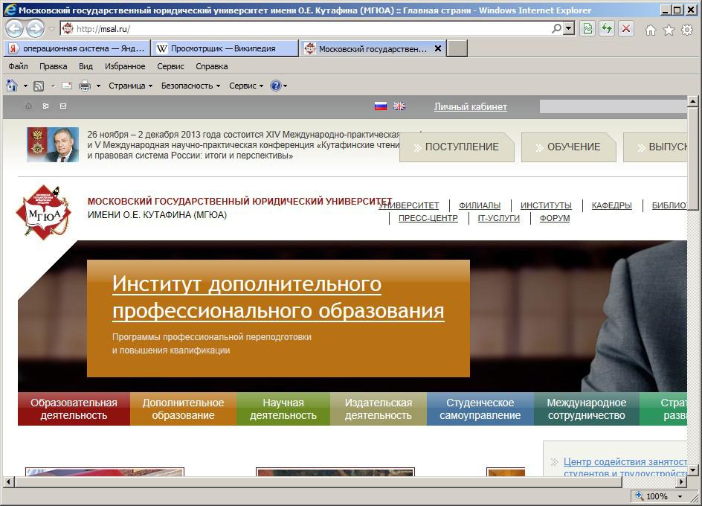Screen dimensions: 702x506
Task: Expand Home button dropdown arrow
Action: [25, 86]
